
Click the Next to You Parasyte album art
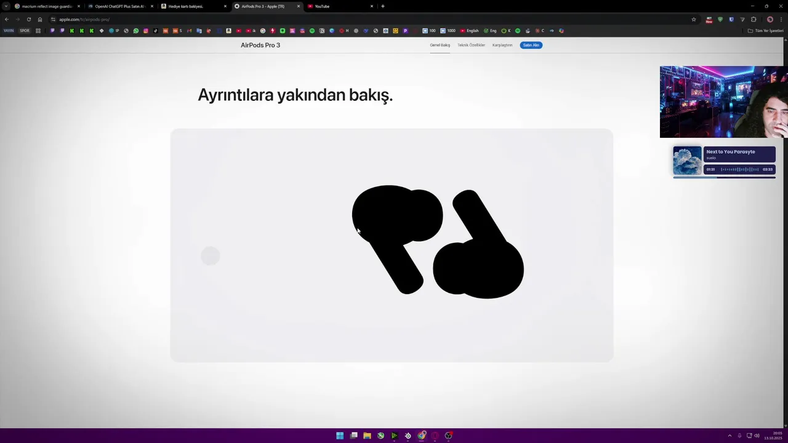pos(687,161)
